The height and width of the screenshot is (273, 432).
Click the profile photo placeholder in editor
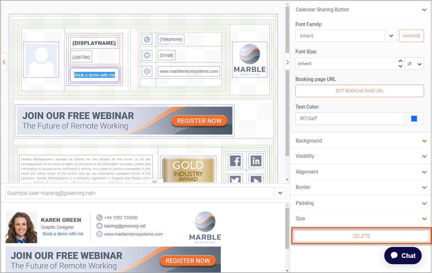coord(41,60)
